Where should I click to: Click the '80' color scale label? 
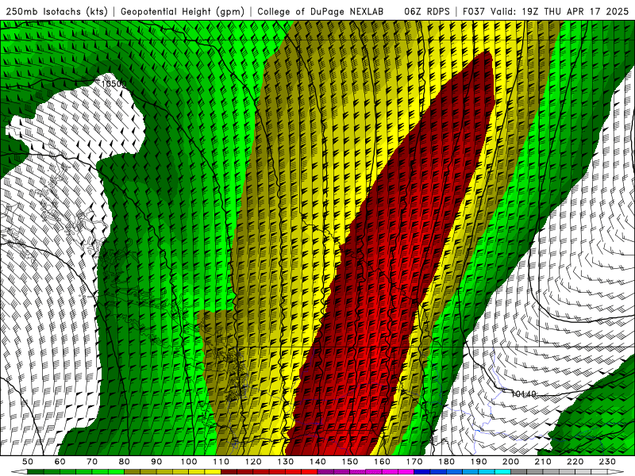pyautogui.click(x=125, y=462)
